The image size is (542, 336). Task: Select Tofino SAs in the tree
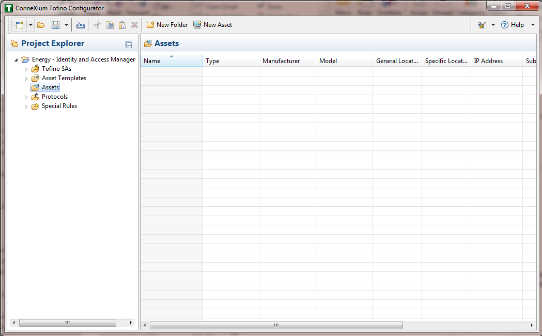(57, 69)
